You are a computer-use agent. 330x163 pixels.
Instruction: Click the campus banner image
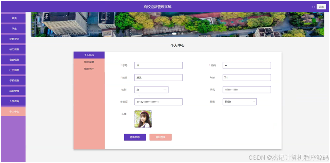[177, 24]
